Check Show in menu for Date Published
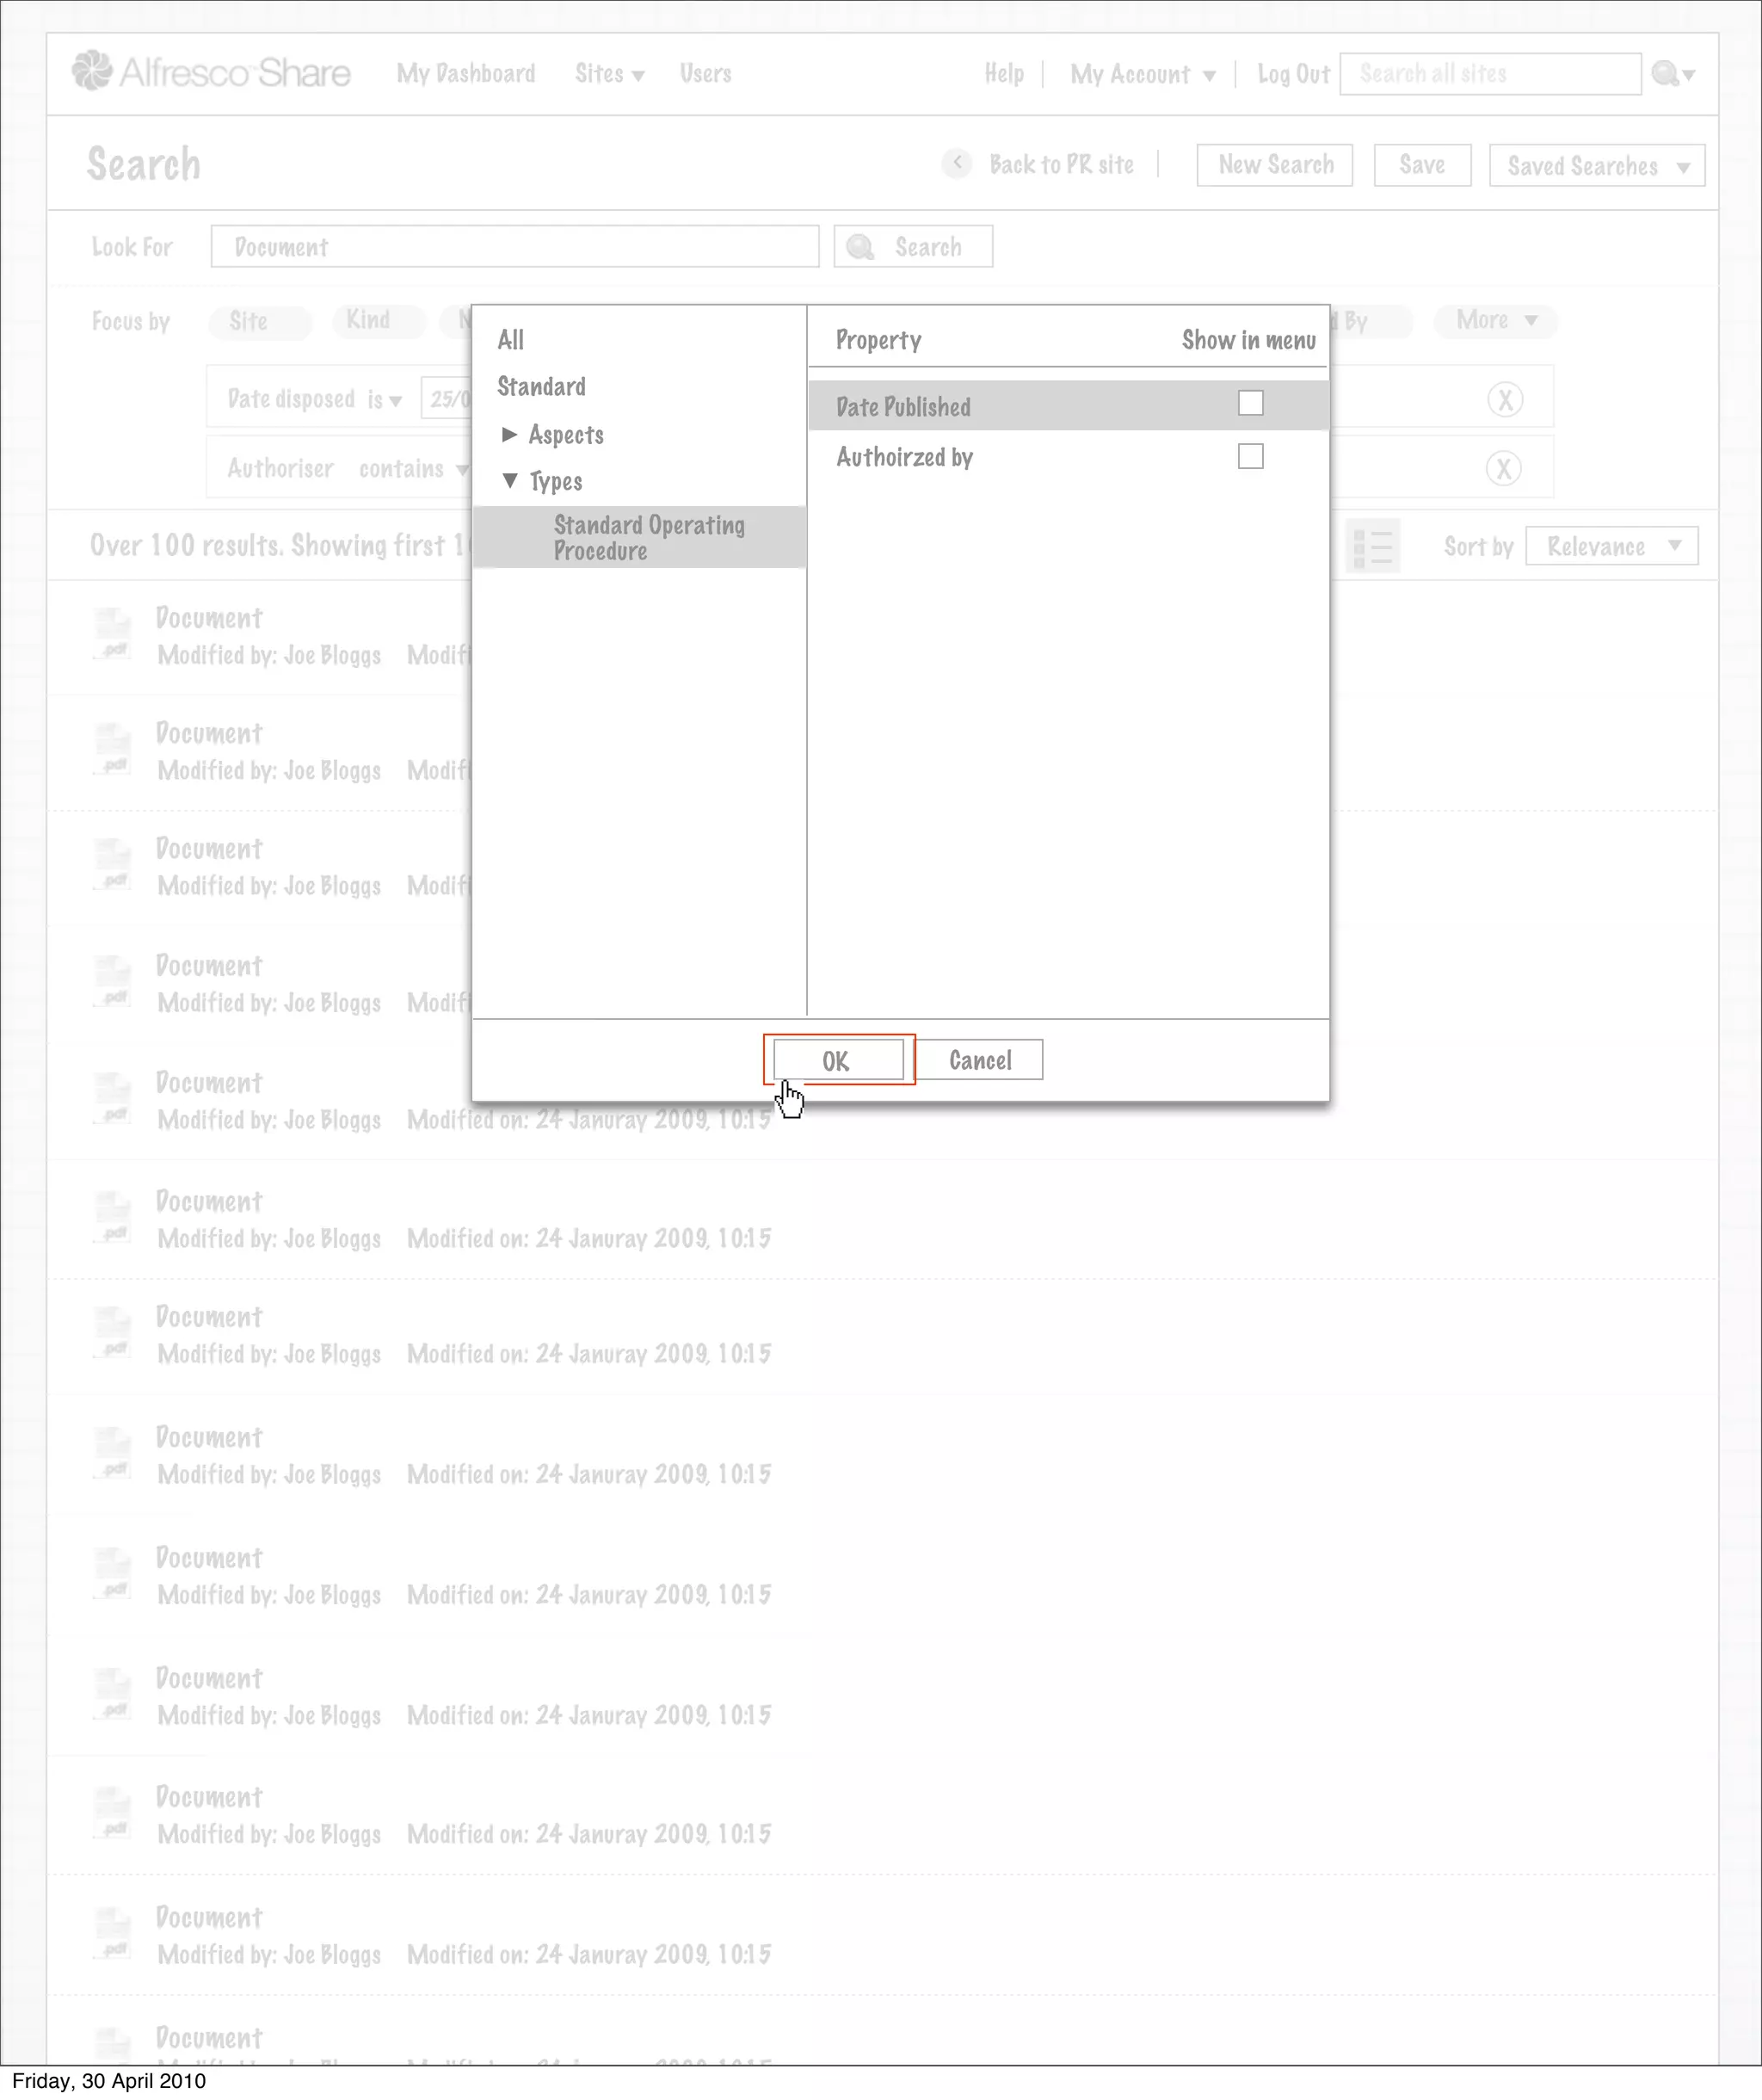 click(x=1249, y=403)
